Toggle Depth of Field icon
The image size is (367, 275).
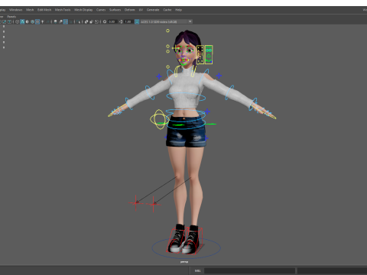[70, 21]
